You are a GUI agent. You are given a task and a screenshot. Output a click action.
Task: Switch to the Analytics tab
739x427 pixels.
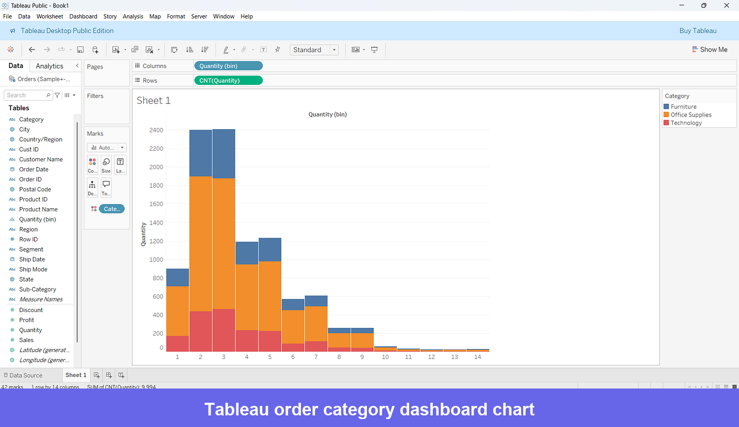pos(50,66)
